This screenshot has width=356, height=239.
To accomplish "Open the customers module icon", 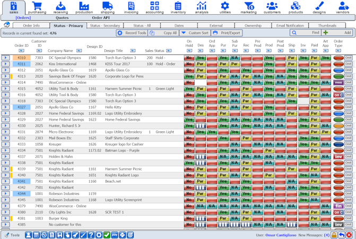I will (272, 6).
